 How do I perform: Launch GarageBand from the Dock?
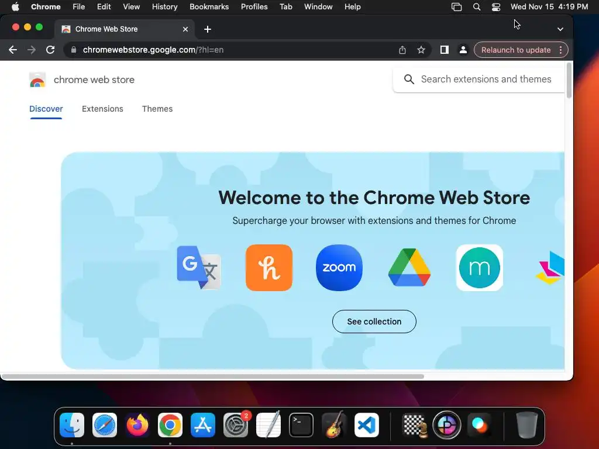(x=334, y=425)
